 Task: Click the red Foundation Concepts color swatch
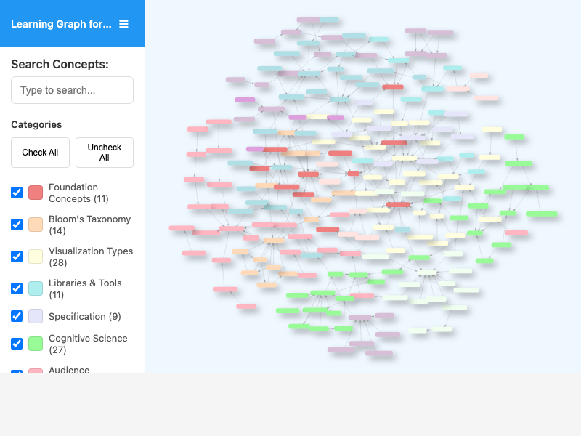(x=35, y=193)
